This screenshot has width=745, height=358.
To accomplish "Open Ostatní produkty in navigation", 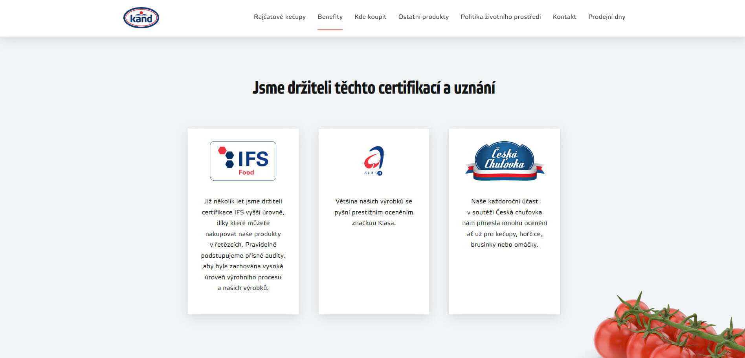I will pos(424,17).
